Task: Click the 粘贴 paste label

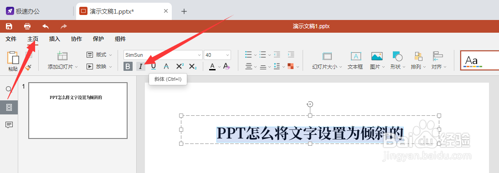Action: coord(13,69)
